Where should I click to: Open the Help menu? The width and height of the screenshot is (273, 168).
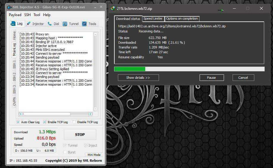(x=47, y=15)
